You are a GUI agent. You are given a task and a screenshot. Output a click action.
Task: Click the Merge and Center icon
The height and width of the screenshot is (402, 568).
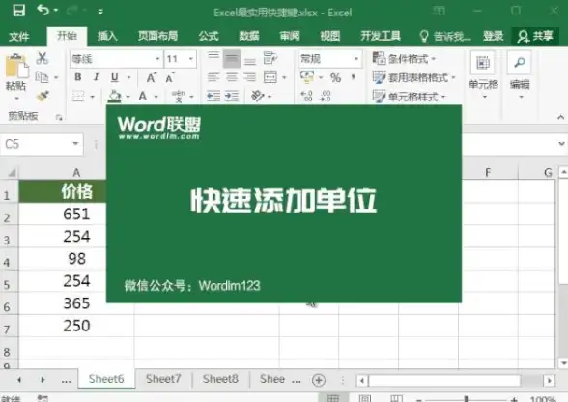[270, 77]
